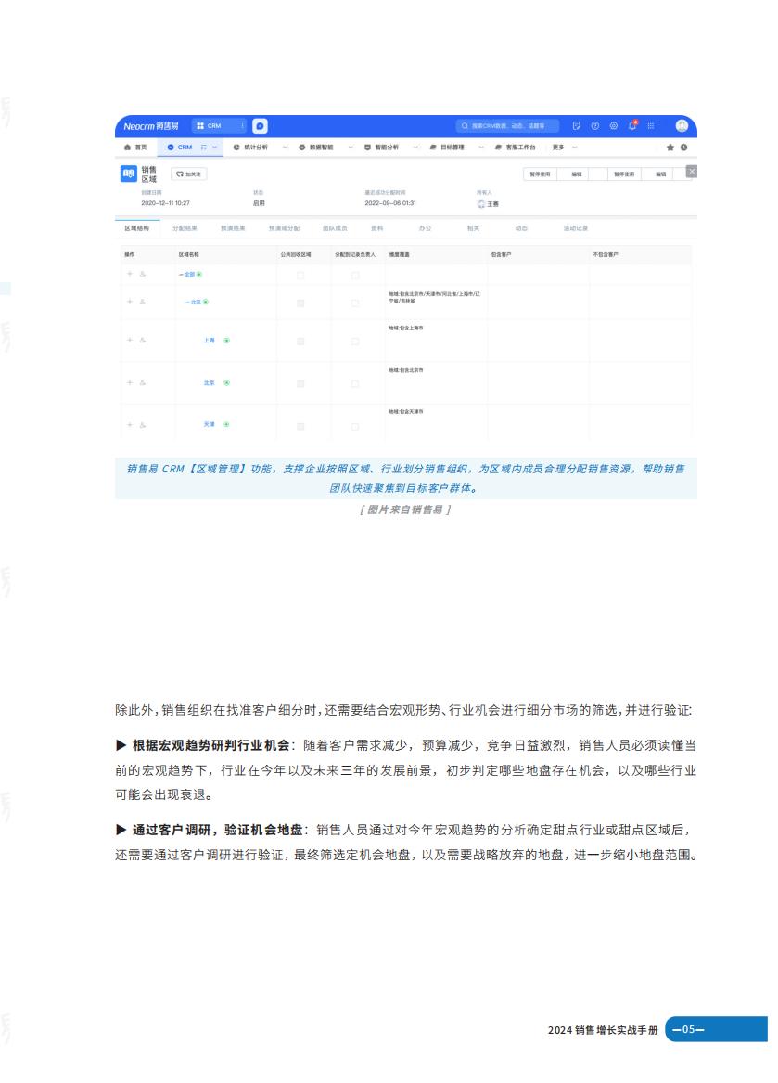This screenshot has width=778, height=1083.
Task: Open the user avatar in the top-right
Action: tap(682, 125)
